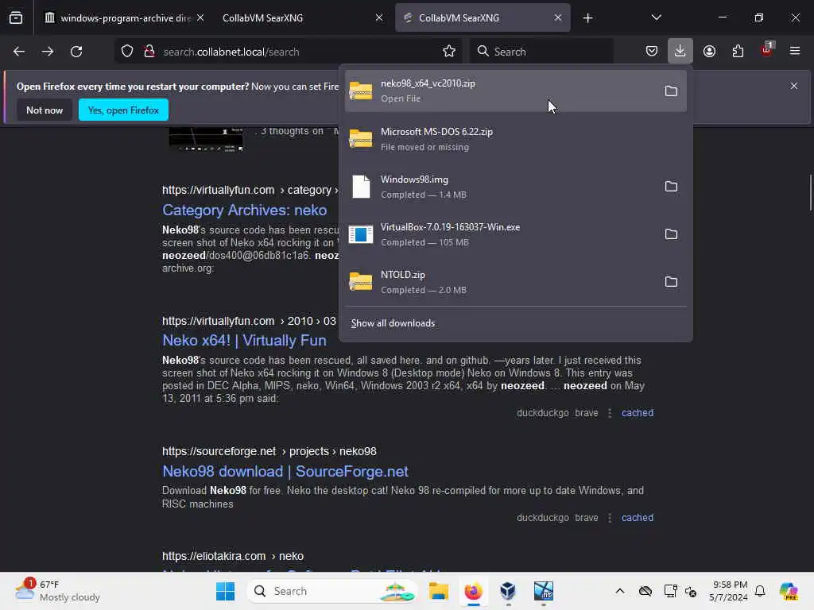Open the Pocket save icon

(652, 52)
